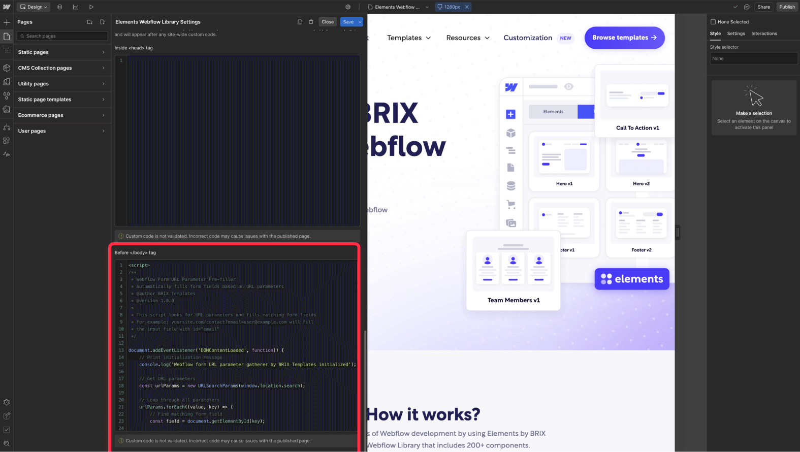The width and height of the screenshot is (800, 452).
Task: Select the Footer v2 card on canvas
Action: (641, 228)
